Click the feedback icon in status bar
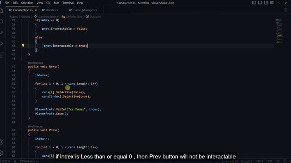The width and height of the screenshot is (291, 163). [285, 161]
